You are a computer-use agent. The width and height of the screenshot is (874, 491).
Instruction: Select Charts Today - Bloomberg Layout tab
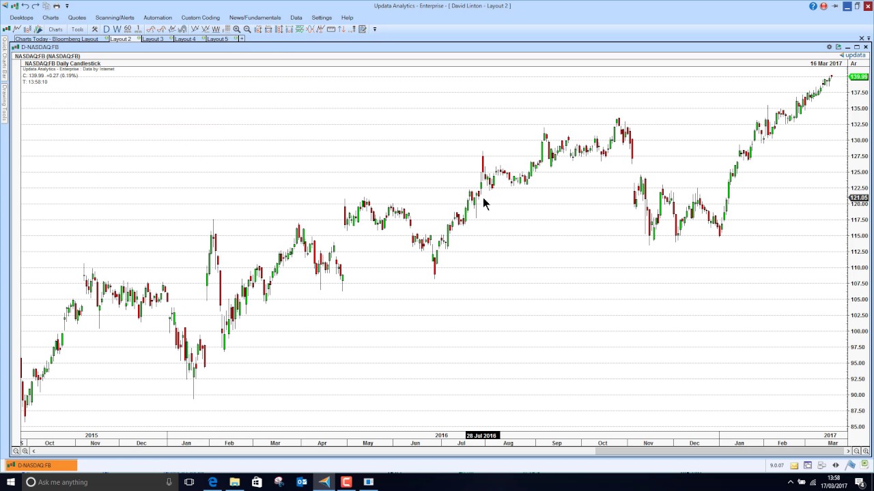tap(61, 39)
